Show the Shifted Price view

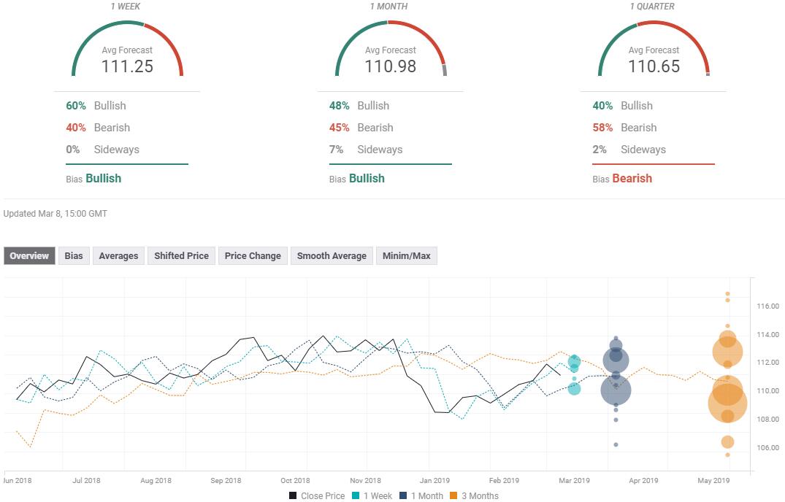[181, 255]
